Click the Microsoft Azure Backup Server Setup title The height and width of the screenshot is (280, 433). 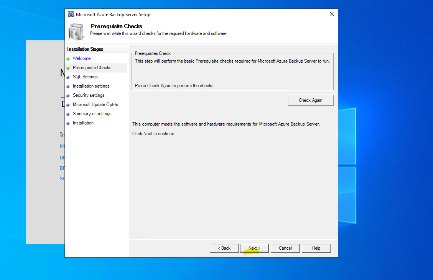pyautogui.click(x=113, y=14)
